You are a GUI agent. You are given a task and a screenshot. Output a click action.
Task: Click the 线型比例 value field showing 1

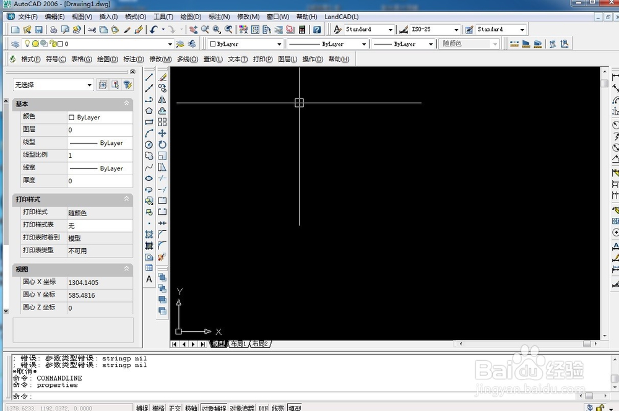(100, 155)
